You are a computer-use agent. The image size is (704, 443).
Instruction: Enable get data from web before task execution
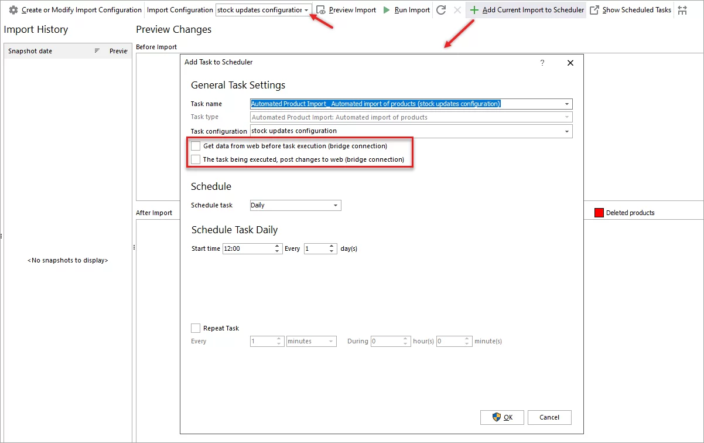tap(196, 146)
